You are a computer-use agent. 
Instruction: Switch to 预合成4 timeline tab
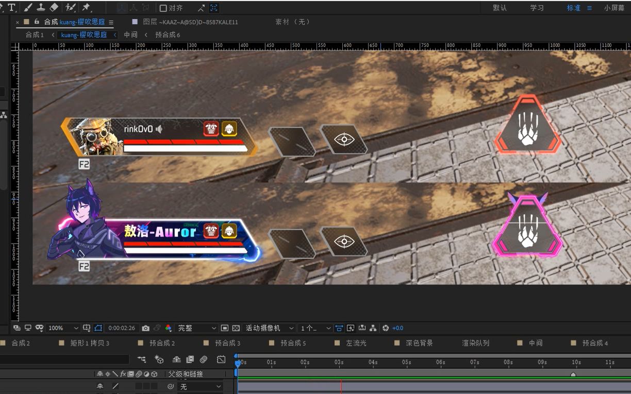(595, 343)
